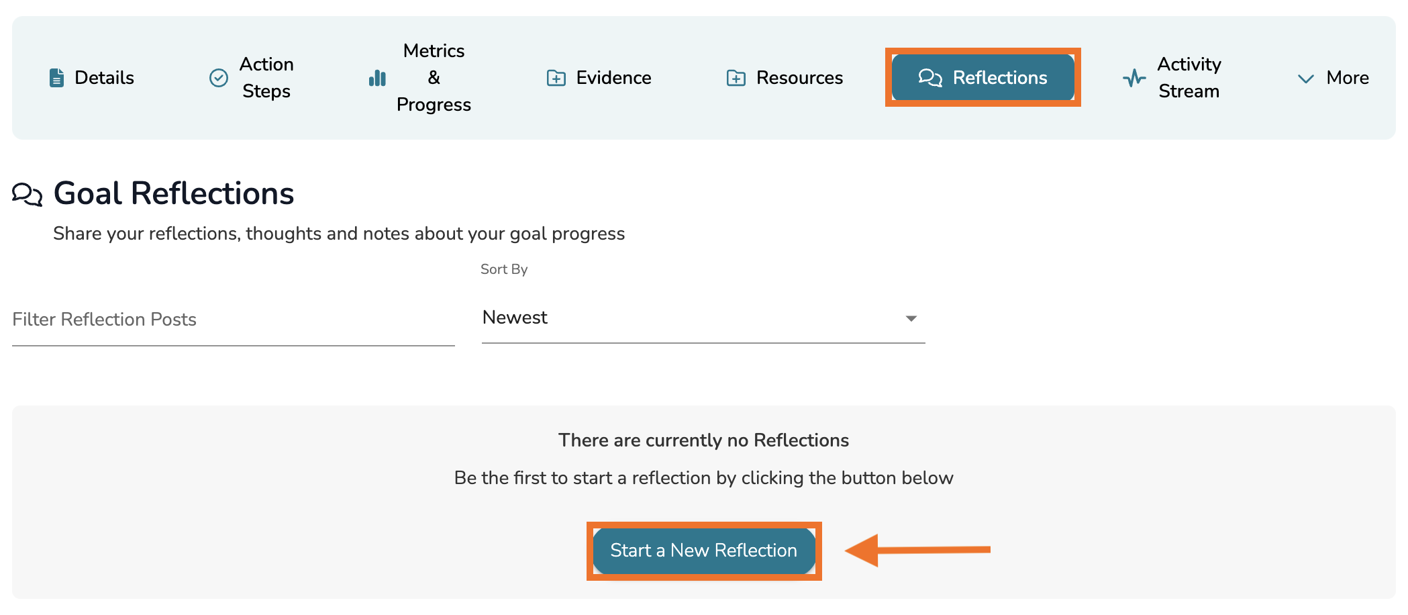Expand the More menu chevron

tap(1305, 79)
